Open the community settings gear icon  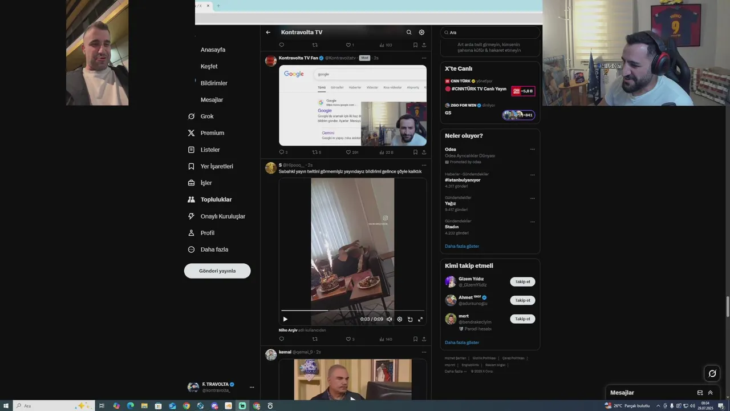[x=421, y=33]
